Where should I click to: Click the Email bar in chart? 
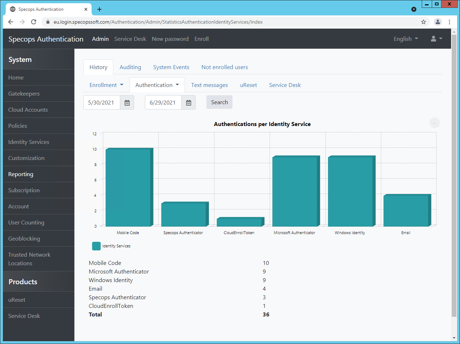click(x=407, y=210)
